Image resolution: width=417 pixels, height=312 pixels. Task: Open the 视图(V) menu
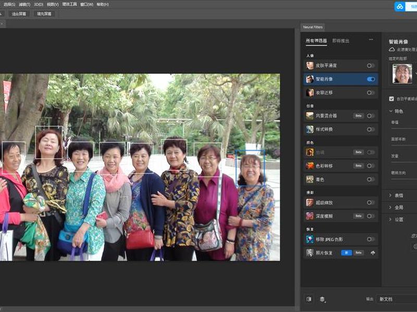(x=53, y=5)
